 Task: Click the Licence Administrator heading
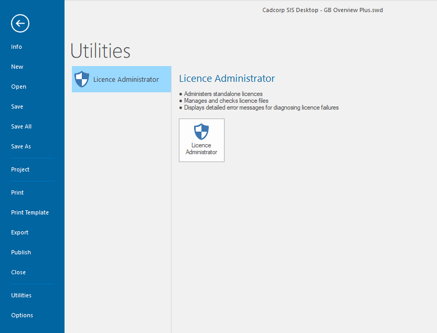[227, 78]
